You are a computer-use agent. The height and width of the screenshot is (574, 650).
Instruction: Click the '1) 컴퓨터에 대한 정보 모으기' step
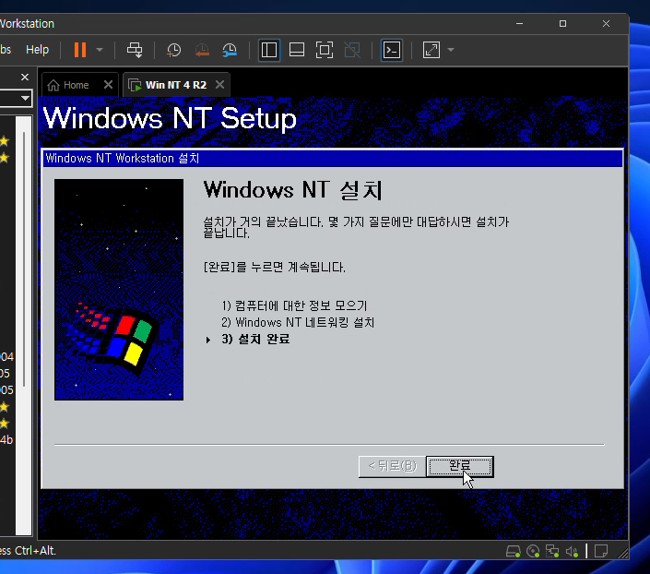click(x=294, y=305)
